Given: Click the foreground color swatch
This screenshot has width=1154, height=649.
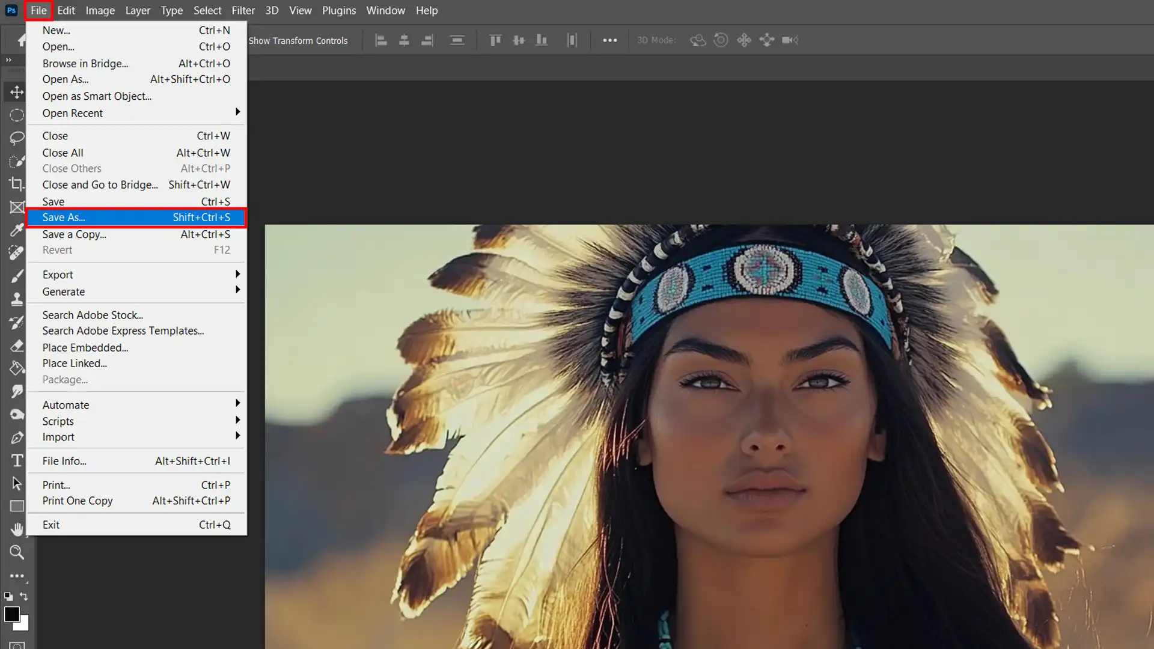Looking at the screenshot, I should tap(11, 614).
